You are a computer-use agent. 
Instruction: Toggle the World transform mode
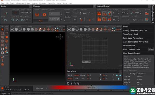pos(70,79)
